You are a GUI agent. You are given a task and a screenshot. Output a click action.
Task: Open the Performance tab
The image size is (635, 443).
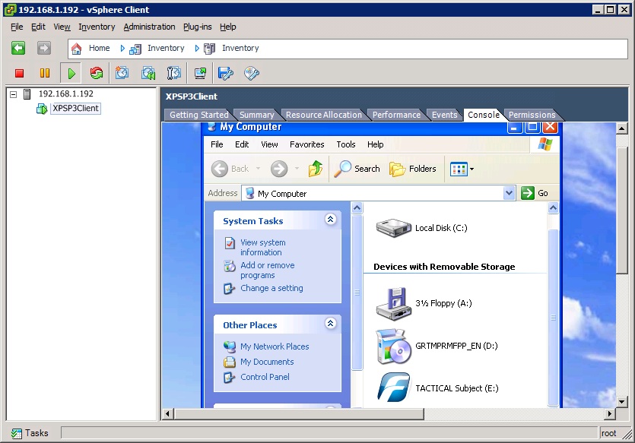point(396,115)
